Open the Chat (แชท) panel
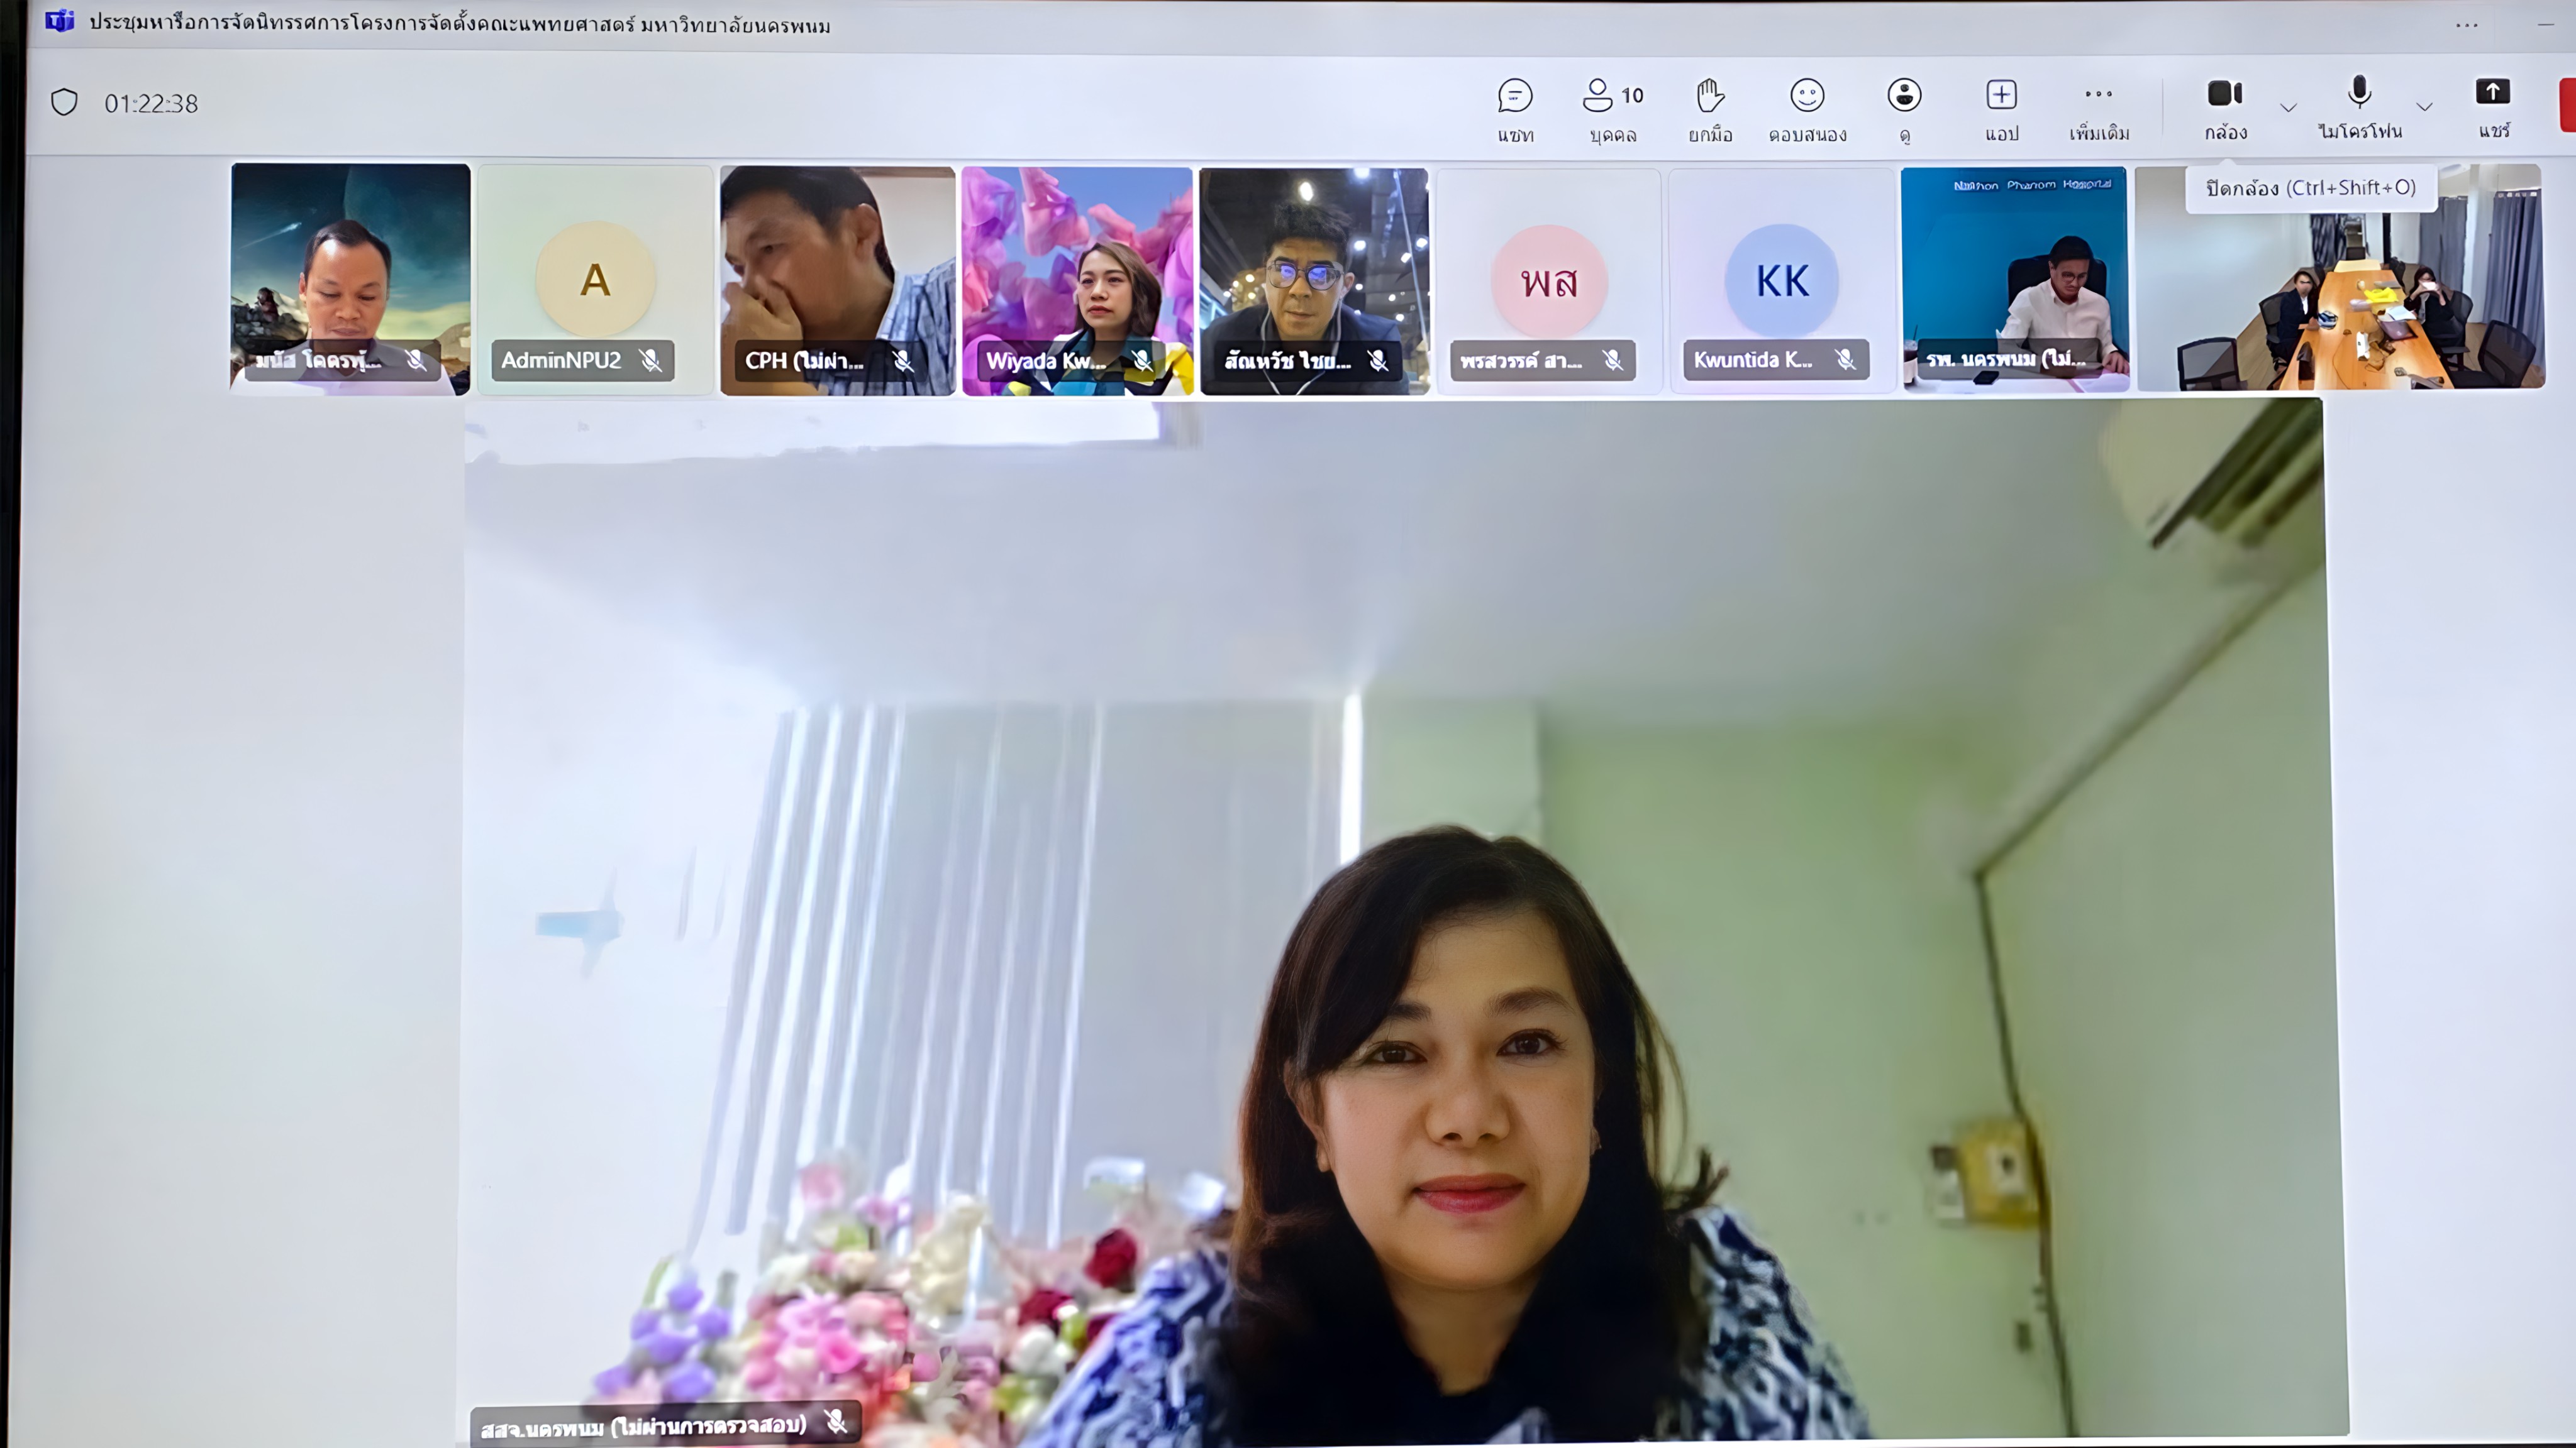Screen dimensions: 2576x1448 tap(1515, 97)
